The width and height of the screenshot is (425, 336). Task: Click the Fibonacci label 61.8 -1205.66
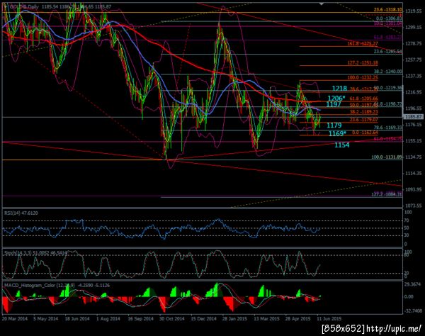[x=364, y=99]
